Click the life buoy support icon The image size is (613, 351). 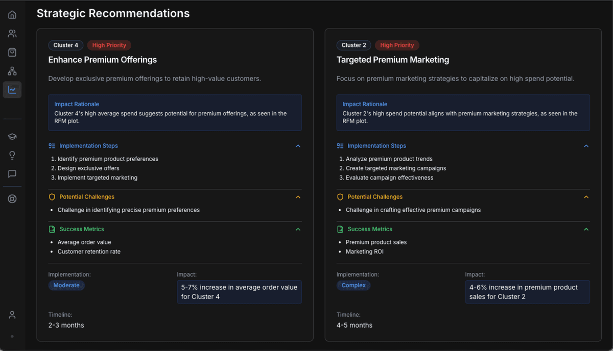pyautogui.click(x=12, y=199)
